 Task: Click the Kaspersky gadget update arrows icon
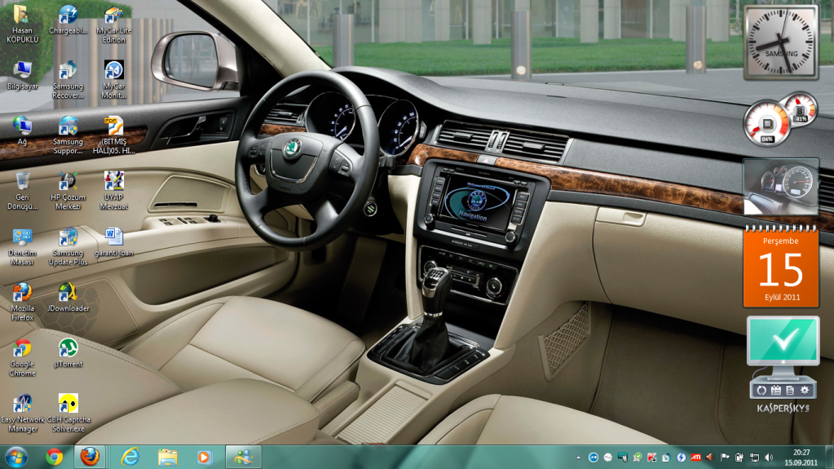(x=761, y=391)
